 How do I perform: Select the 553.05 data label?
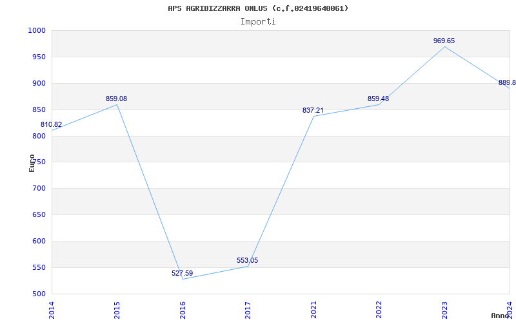click(x=247, y=261)
